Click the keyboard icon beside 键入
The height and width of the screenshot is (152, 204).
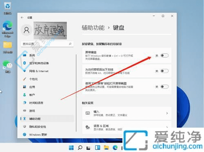tap(88, 113)
